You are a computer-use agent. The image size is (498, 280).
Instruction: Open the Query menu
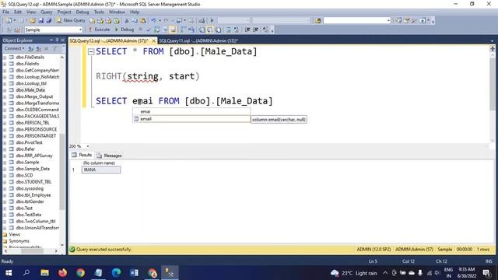pyautogui.click(x=47, y=12)
